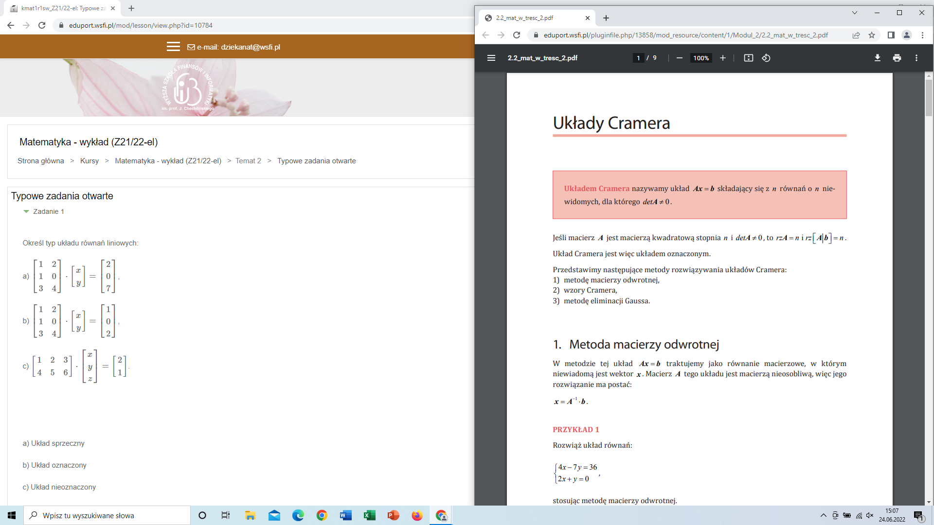Print the PDF document
The height and width of the screenshot is (525, 934).
pos(897,58)
